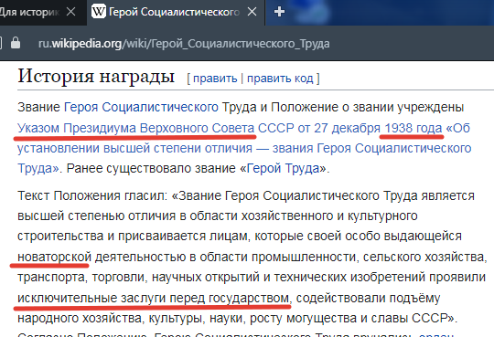Click the phrase исключительные заслуги перед государством
494x337 pixels.
153,298
